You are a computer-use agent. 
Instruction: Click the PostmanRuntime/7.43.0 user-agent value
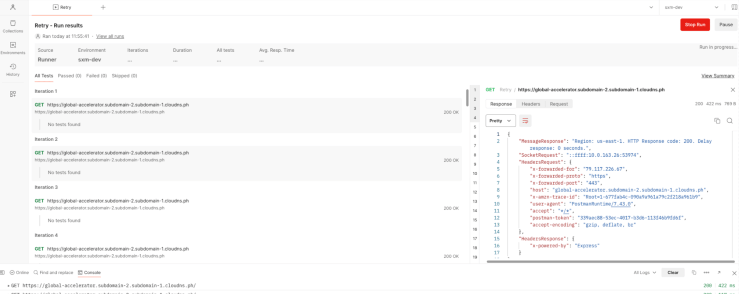[x=602, y=204]
